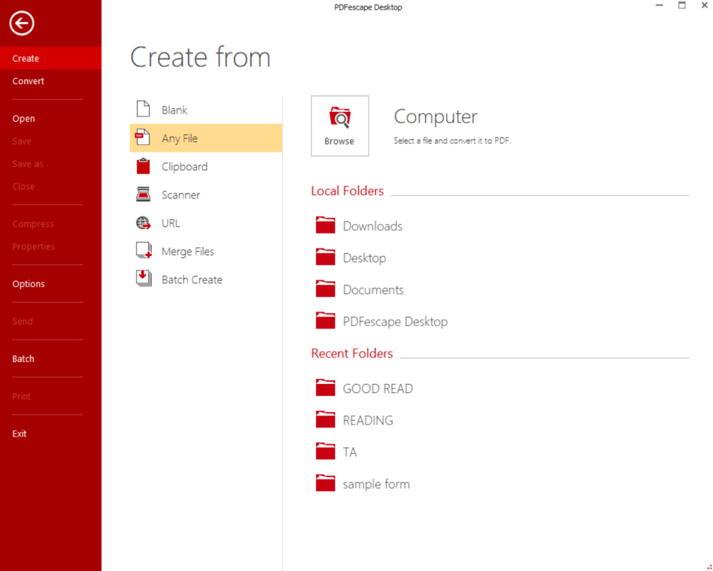Click the PDFescape Desktop folder icon
Screen dimensions: 713x571
click(326, 321)
